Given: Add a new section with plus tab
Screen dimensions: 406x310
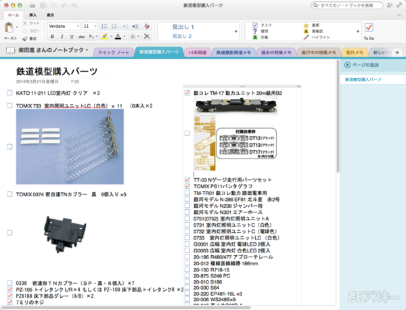Looking at the screenshot, I should point(397,53).
